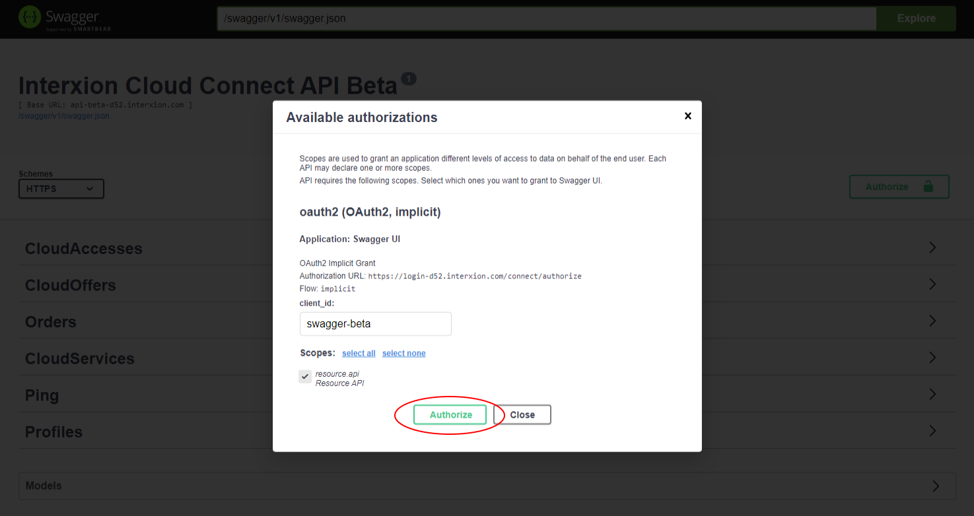Click the Profiles section title

(54, 432)
